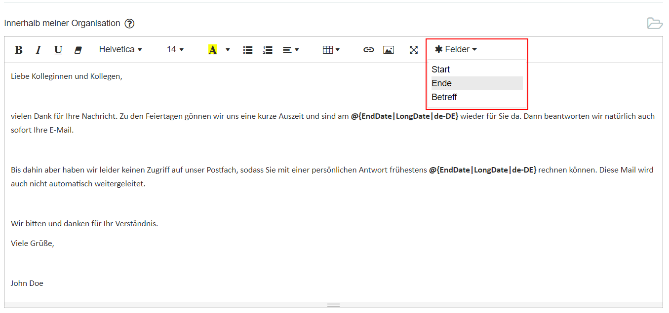
Task: Insert a picture into the message
Action: (389, 50)
